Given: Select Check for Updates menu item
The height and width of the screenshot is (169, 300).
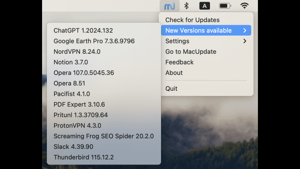Looking at the screenshot, I should 206,20.
